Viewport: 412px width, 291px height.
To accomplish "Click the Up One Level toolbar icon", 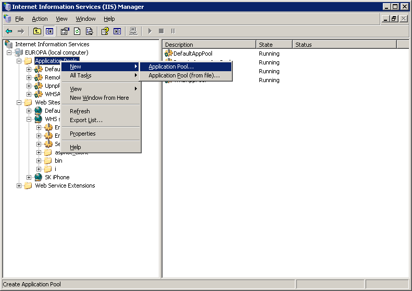I will [37, 32].
